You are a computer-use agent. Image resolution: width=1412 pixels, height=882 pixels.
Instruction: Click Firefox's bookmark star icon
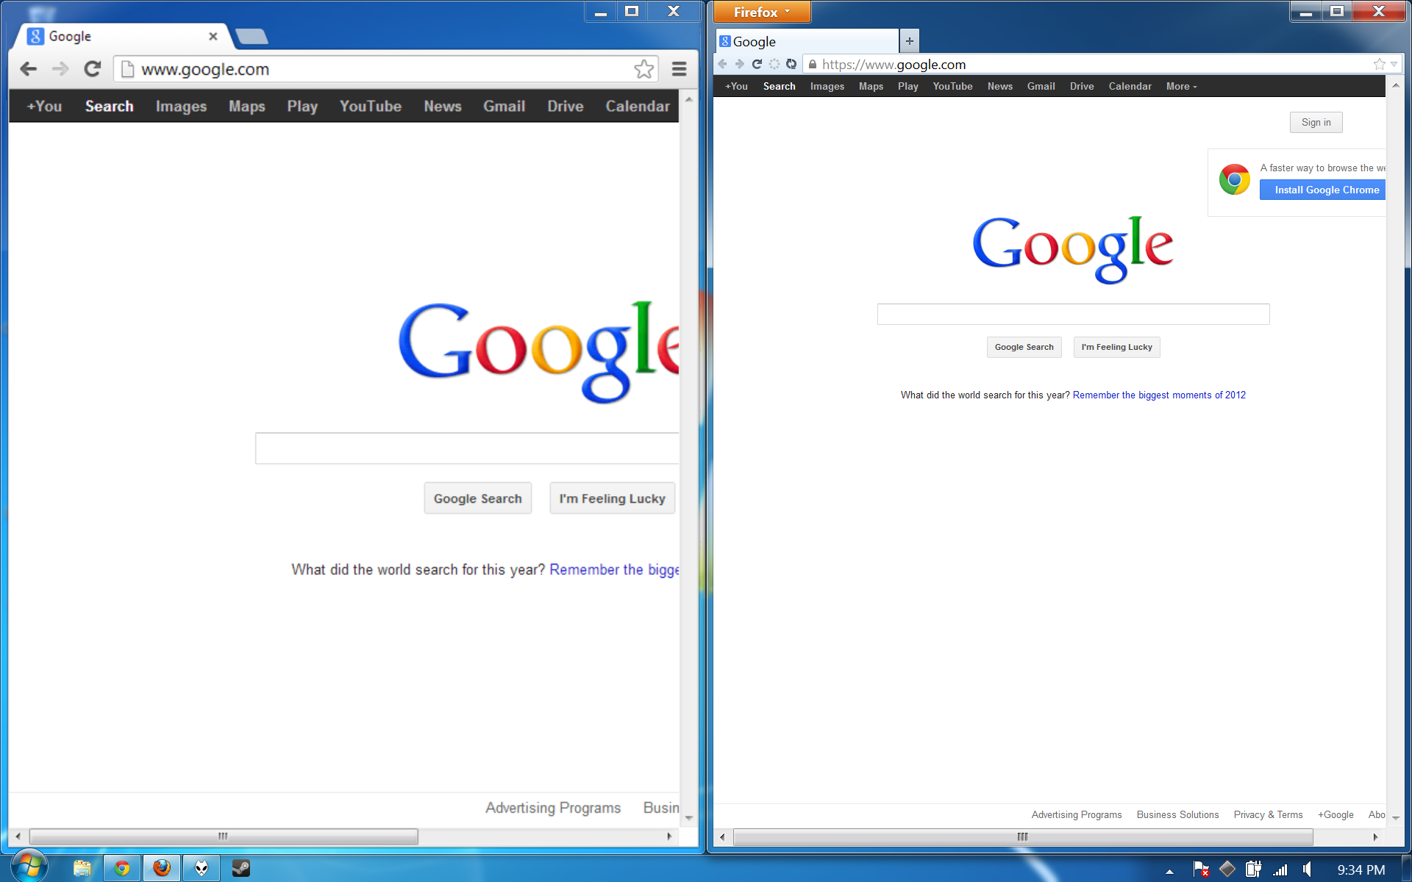[x=1379, y=64]
